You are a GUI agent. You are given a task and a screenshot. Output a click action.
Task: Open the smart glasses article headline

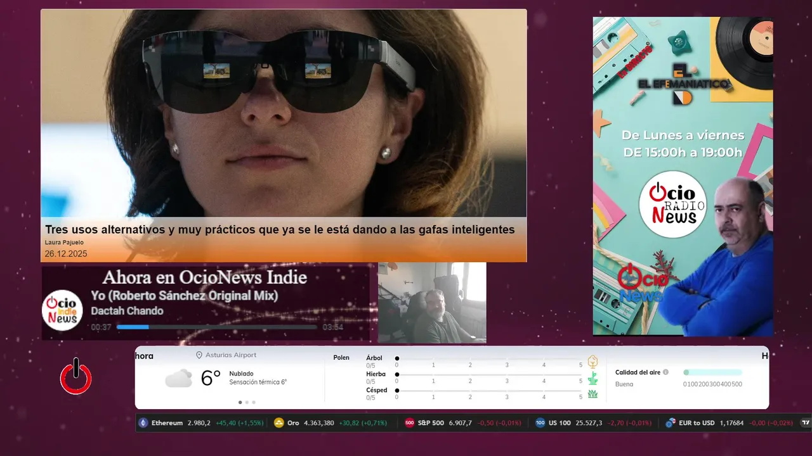(280, 229)
